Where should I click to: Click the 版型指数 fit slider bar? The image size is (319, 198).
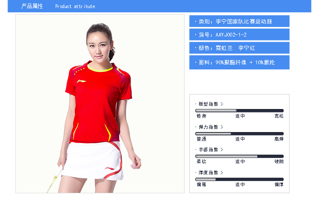point(239,111)
